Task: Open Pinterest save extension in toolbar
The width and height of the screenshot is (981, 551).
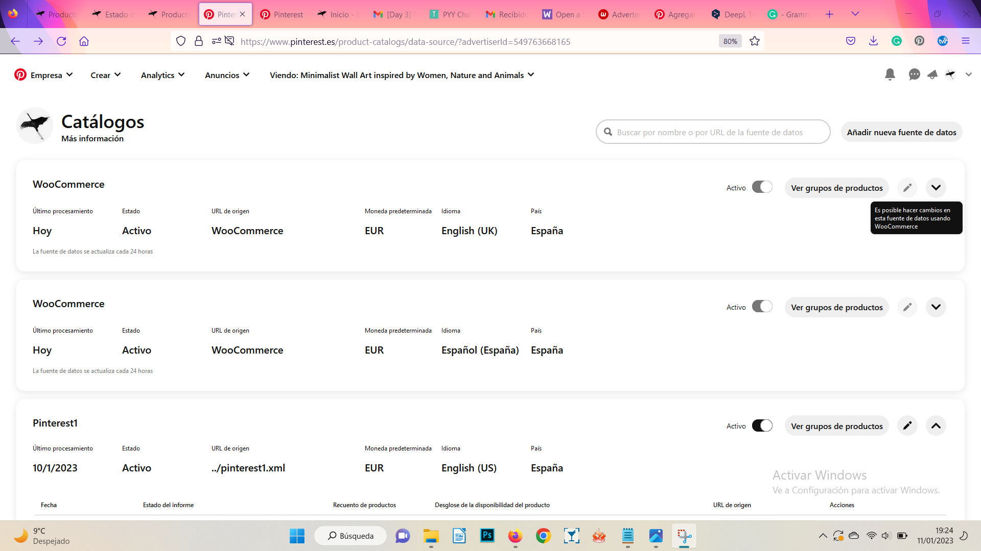Action: [x=919, y=41]
